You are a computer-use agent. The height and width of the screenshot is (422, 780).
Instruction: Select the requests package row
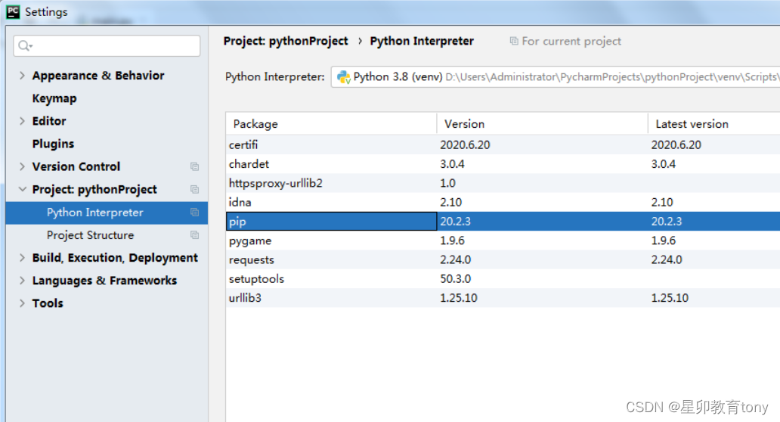click(x=503, y=259)
